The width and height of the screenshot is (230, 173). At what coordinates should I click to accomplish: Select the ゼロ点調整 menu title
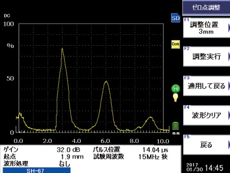[x=206, y=8]
